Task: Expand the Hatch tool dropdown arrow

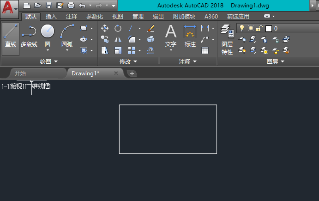Action: coord(91,50)
